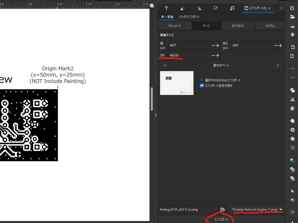
Task: Go to next page with right arrow
Action: tap(278, 66)
